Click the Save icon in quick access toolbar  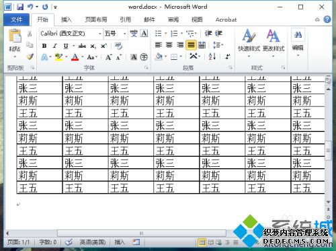click(20, 7)
